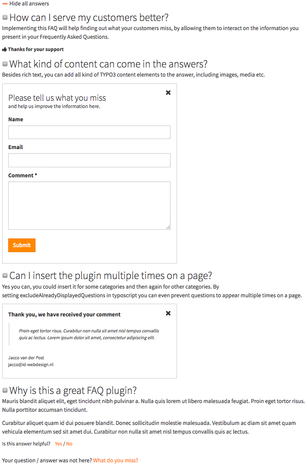Collapse the 'How can I serve my customers better?' question
Viewport: 308px width, 471px height.
tap(5, 18)
